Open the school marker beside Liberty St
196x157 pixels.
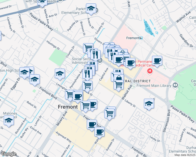[x=149, y=104]
